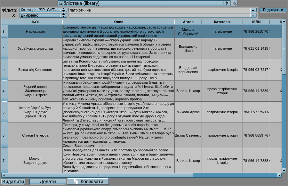Click author cell Микола Аркас
The image size is (288, 186).
point(188,112)
